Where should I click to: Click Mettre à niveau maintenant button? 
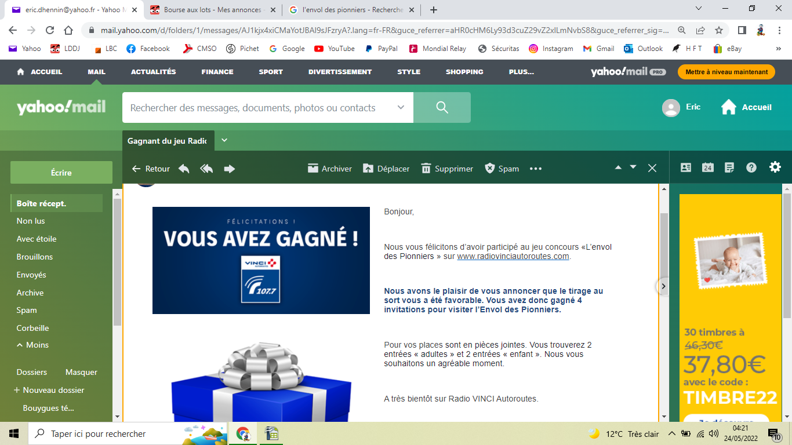(726, 72)
